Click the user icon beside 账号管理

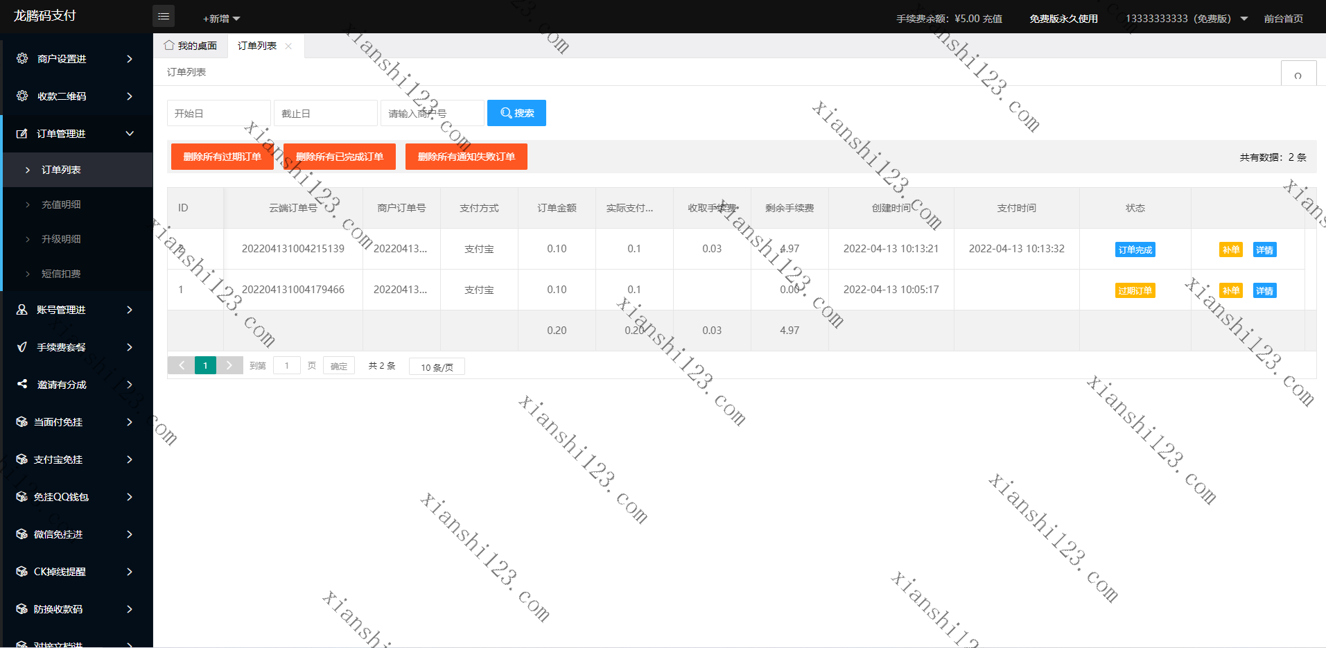pyautogui.click(x=22, y=309)
